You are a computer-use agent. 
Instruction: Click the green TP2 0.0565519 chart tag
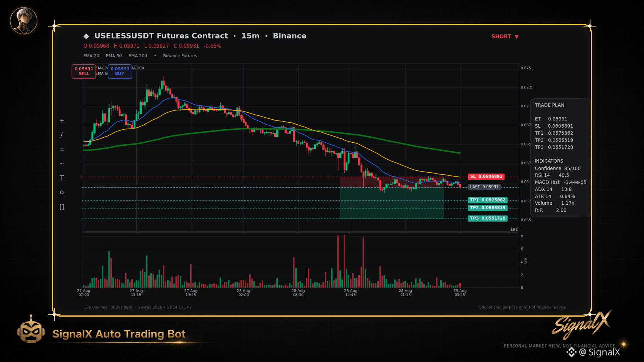click(x=488, y=208)
